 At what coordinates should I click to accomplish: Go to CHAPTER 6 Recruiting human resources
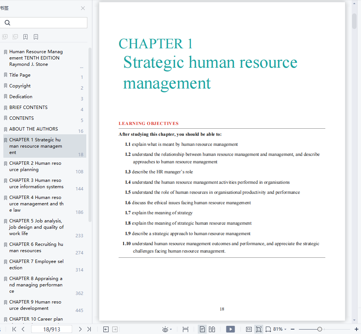click(36, 247)
